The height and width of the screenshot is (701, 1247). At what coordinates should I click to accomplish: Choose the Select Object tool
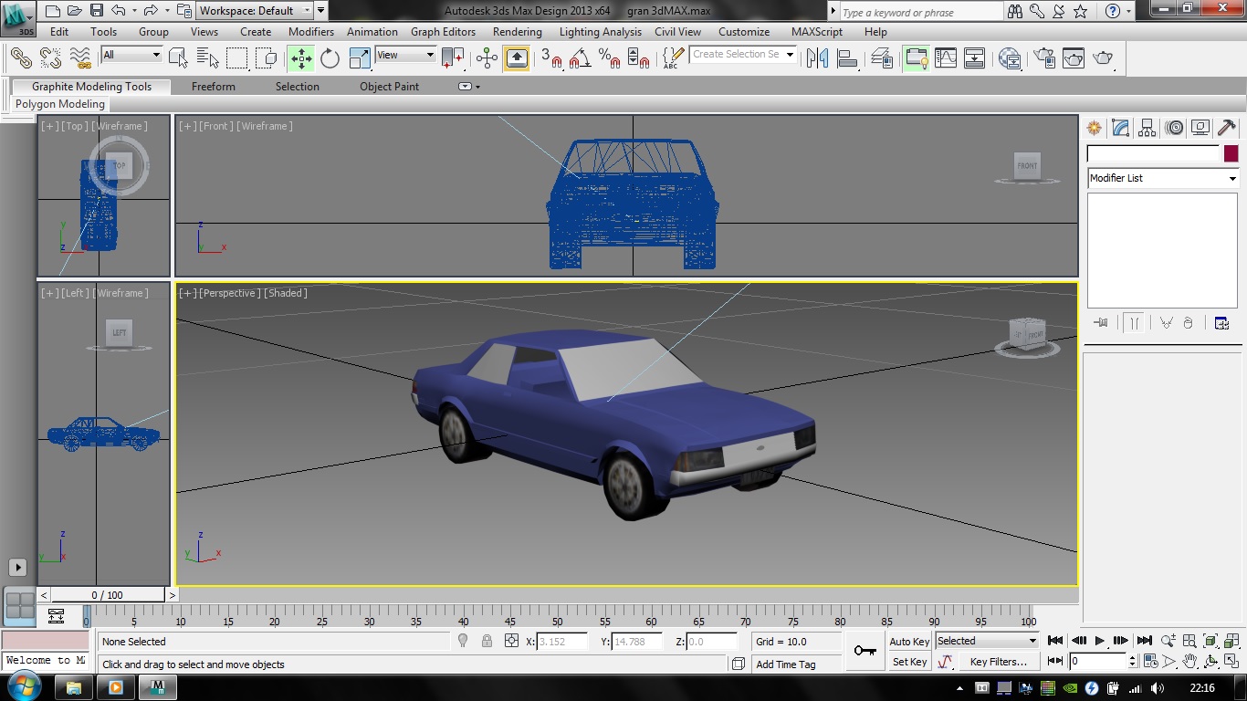pos(178,58)
